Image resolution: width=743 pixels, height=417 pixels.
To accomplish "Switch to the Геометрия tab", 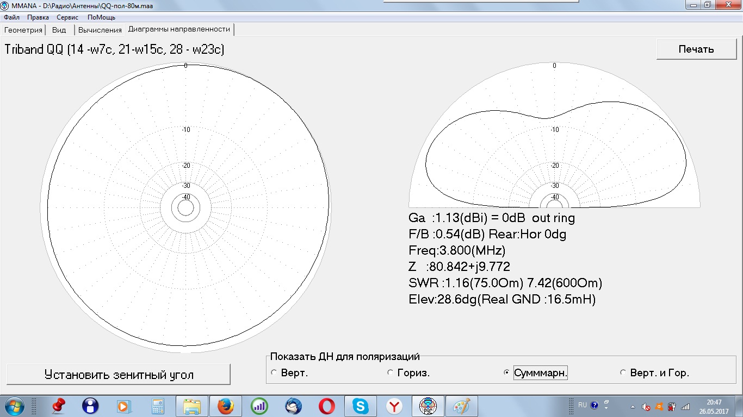I will (23, 30).
